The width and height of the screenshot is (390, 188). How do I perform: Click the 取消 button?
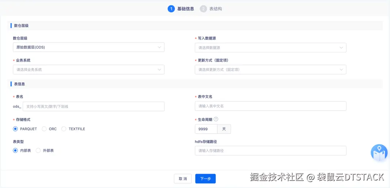point(183,179)
